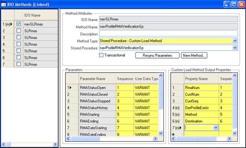
Task: Select the RMAStatusStopped parameter cell
Action: (97, 101)
